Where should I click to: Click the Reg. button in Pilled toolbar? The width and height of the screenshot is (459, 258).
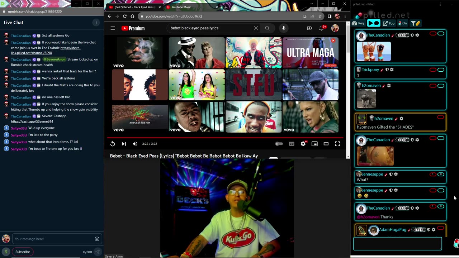click(359, 23)
